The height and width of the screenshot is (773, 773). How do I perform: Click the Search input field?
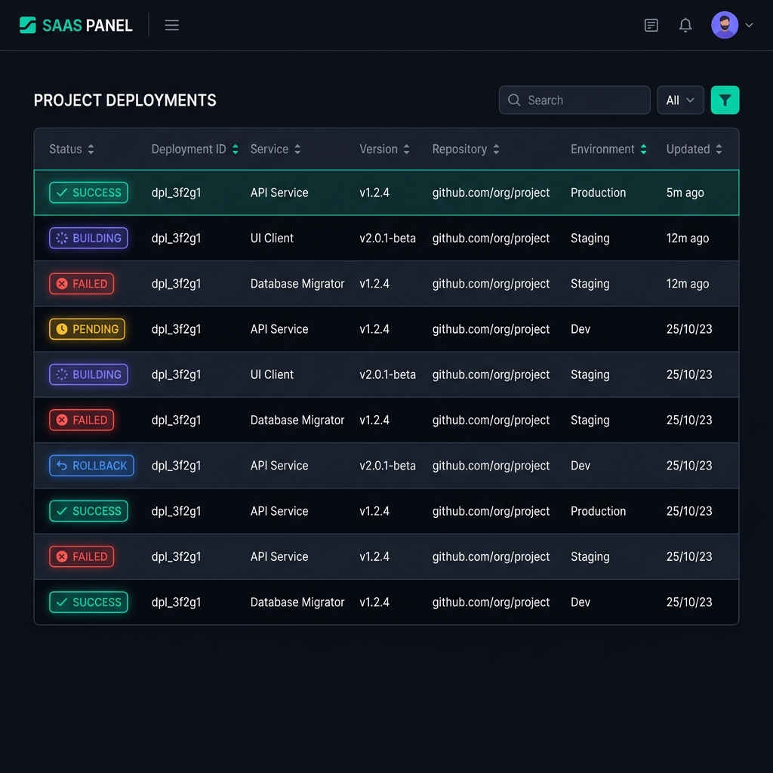click(574, 100)
